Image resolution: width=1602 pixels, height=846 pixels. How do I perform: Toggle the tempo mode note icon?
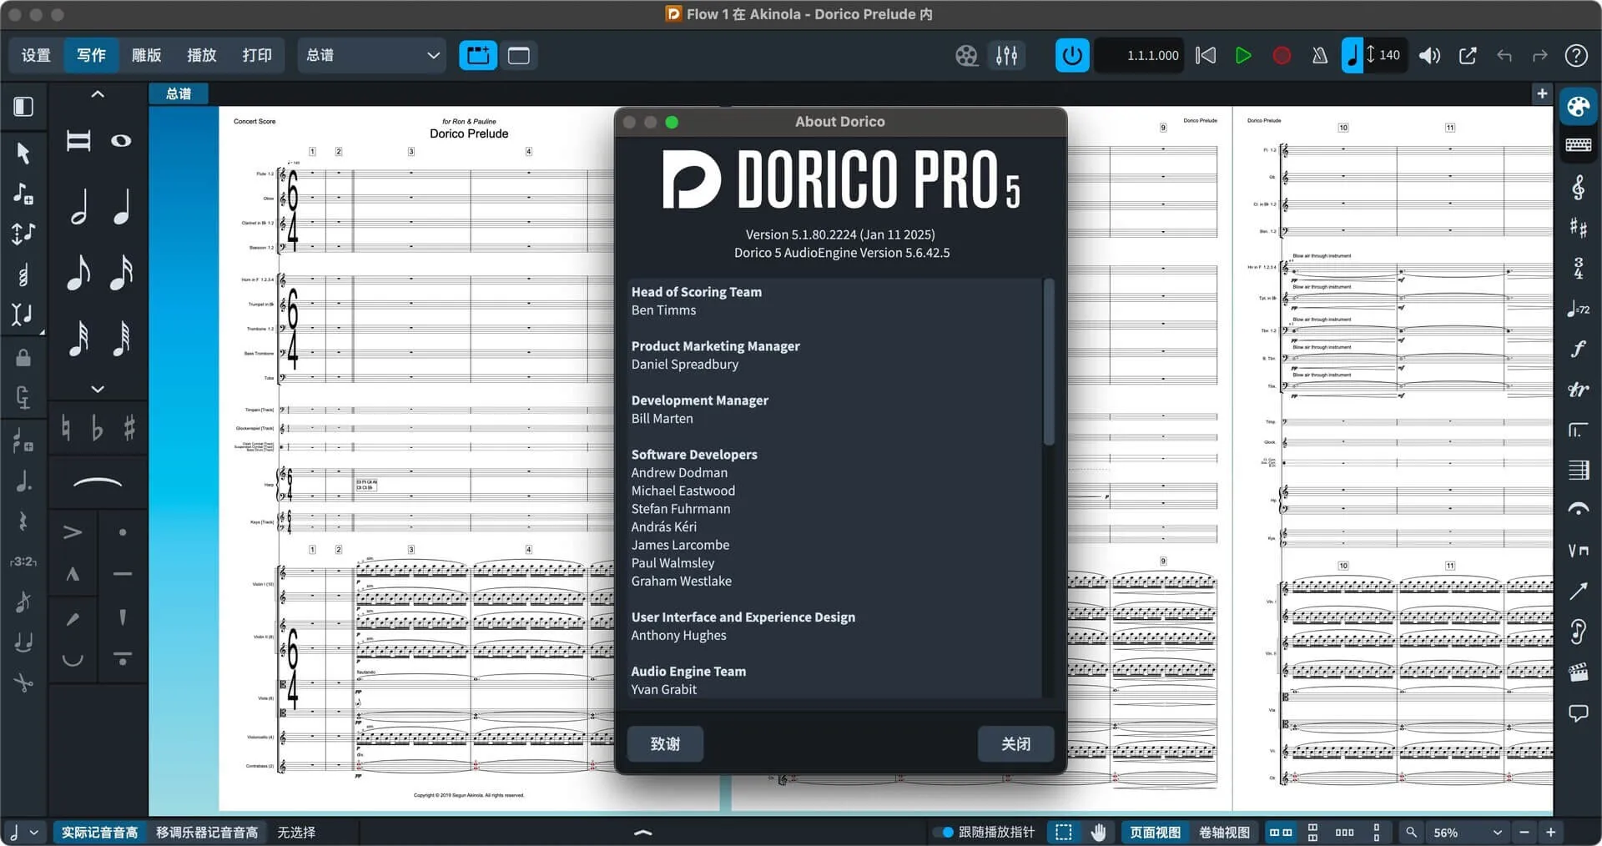[1353, 56]
